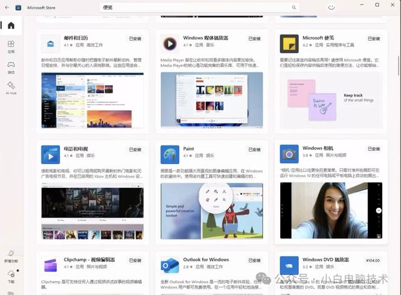Screen dimensions: 401x295
Task: Click the installed label on Paint card
Action: pyautogui.click(x=254, y=150)
